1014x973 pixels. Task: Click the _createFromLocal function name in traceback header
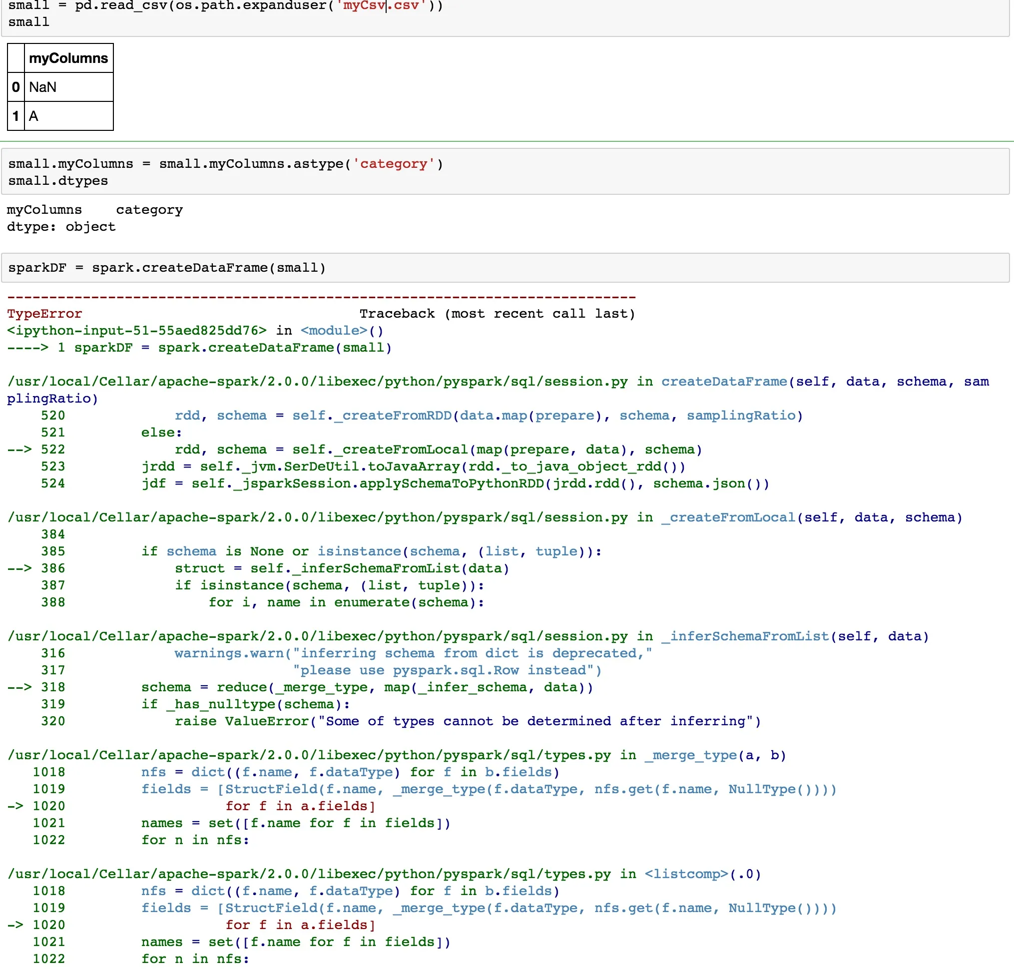pyautogui.click(x=728, y=517)
